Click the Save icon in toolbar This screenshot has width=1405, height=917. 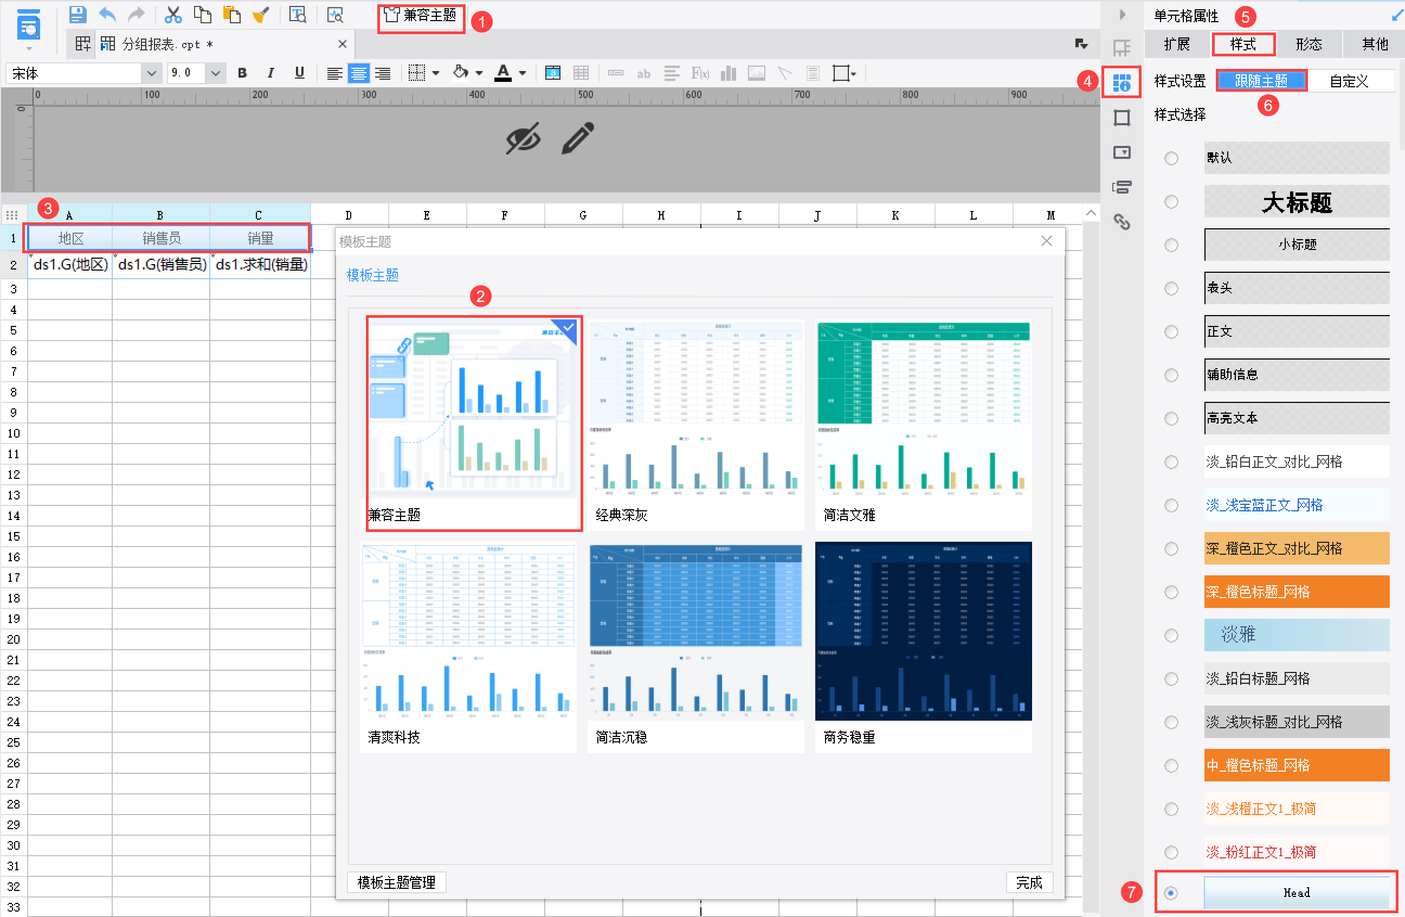[78, 14]
